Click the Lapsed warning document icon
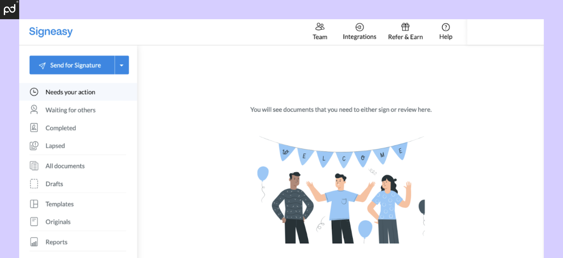Screen dimensions: 563x258 pos(34,146)
